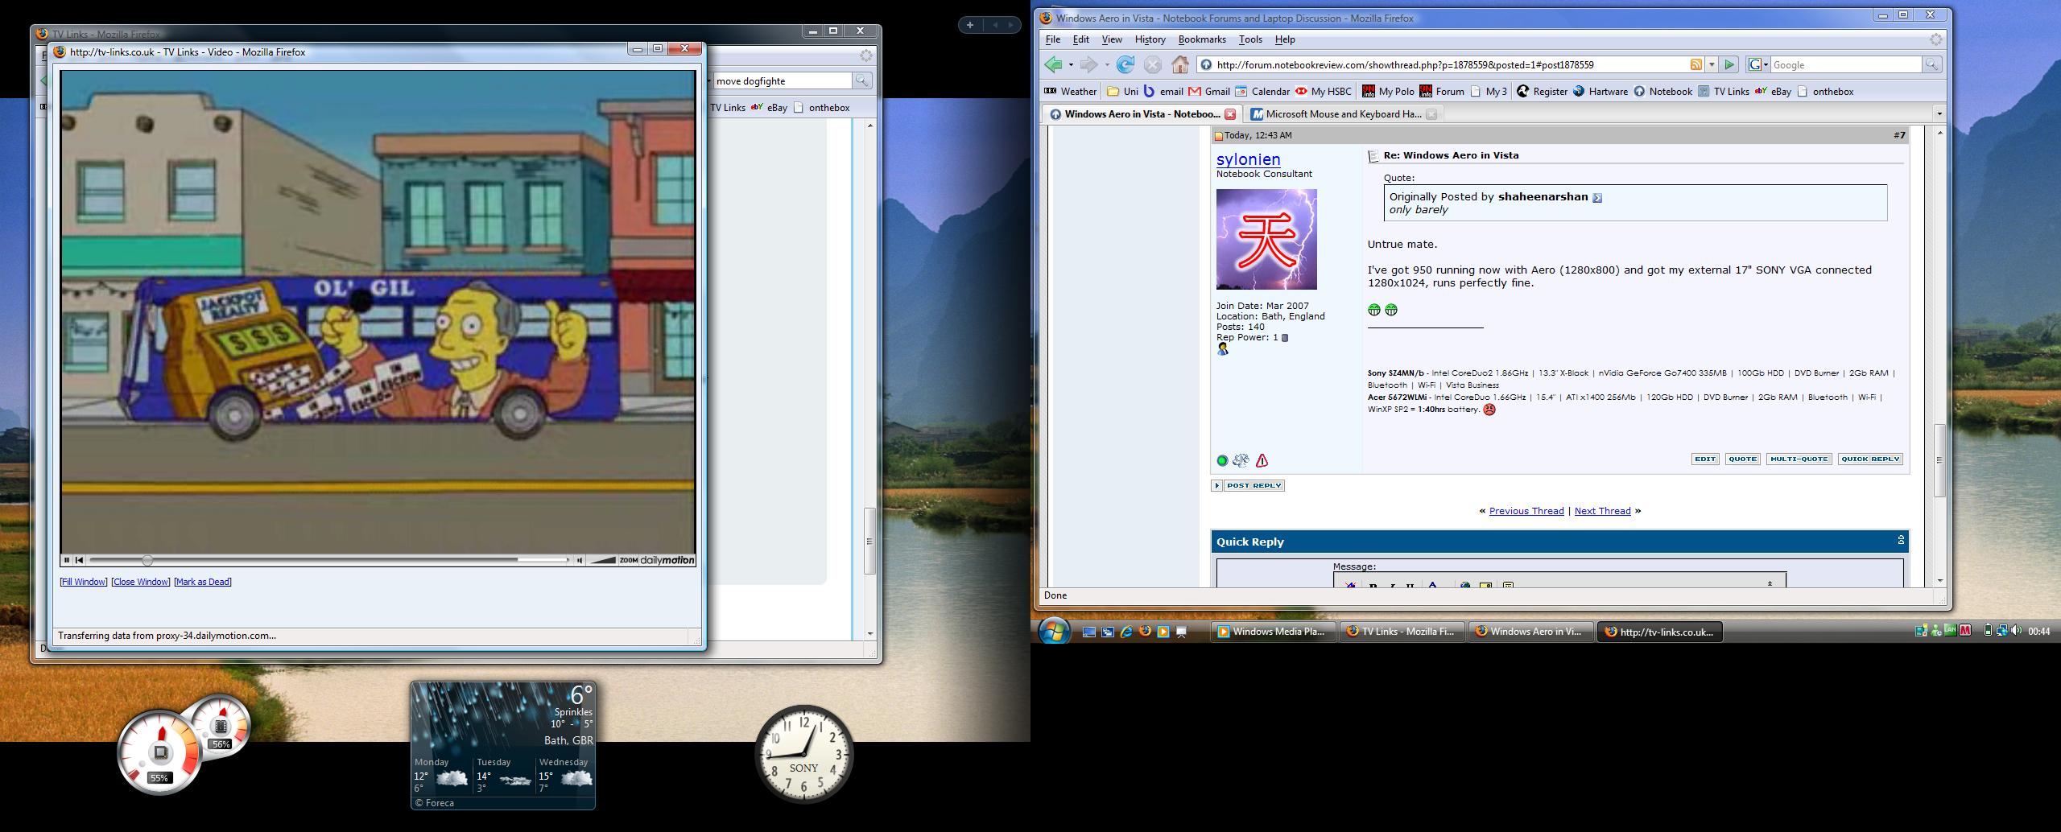Open the Previous Thread link

1526,511
